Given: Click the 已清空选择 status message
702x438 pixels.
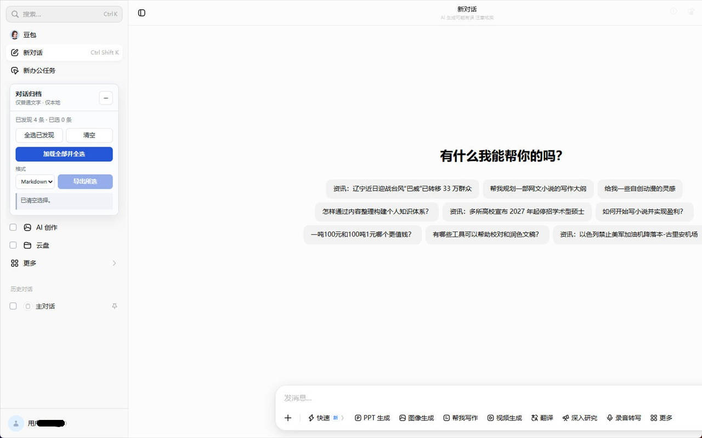Looking at the screenshot, I should click(64, 201).
